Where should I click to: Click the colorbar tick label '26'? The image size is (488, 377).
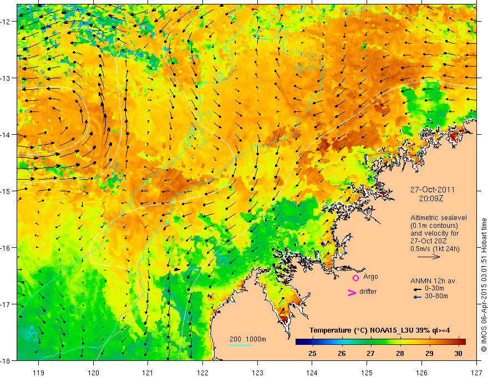click(342, 353)
